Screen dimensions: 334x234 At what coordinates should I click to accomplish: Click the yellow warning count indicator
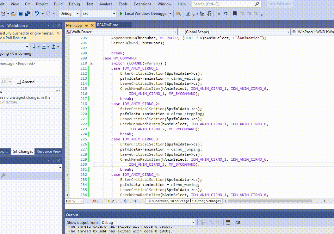(x=111, y=201)
